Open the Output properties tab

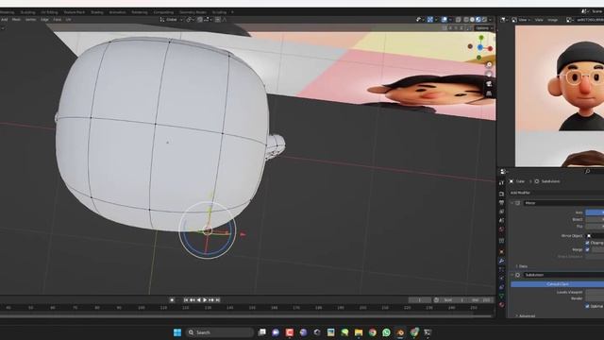point(501,202)
